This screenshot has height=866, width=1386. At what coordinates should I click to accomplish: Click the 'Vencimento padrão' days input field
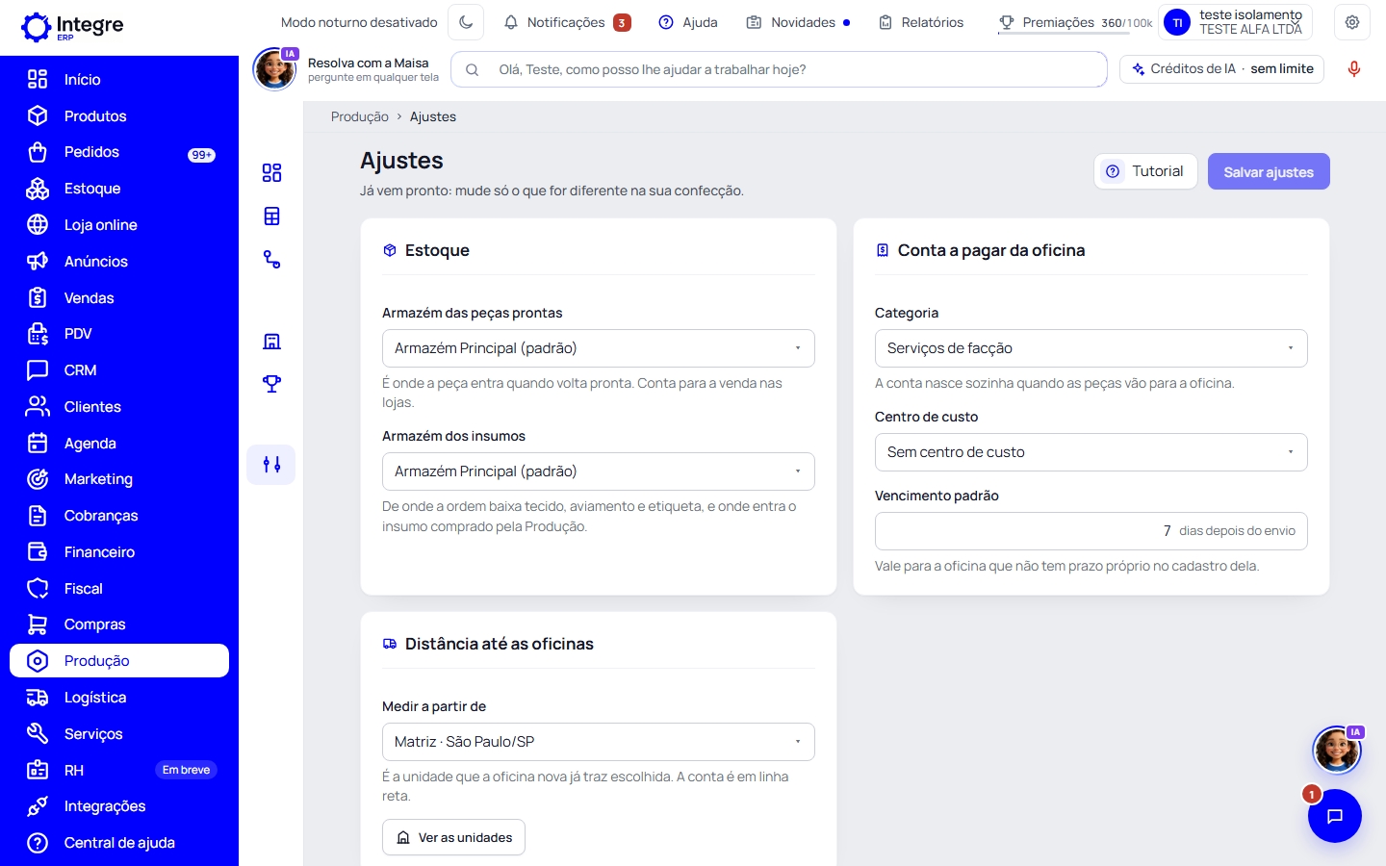coord(1091,531)
